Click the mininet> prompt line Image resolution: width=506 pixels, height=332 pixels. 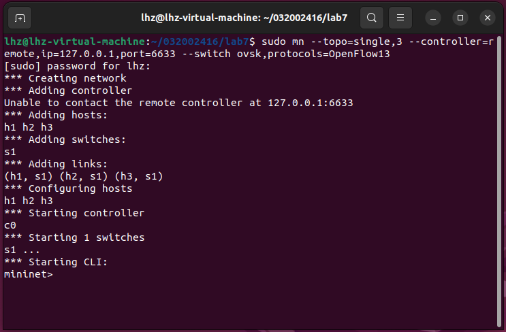[x=29, y=274]
